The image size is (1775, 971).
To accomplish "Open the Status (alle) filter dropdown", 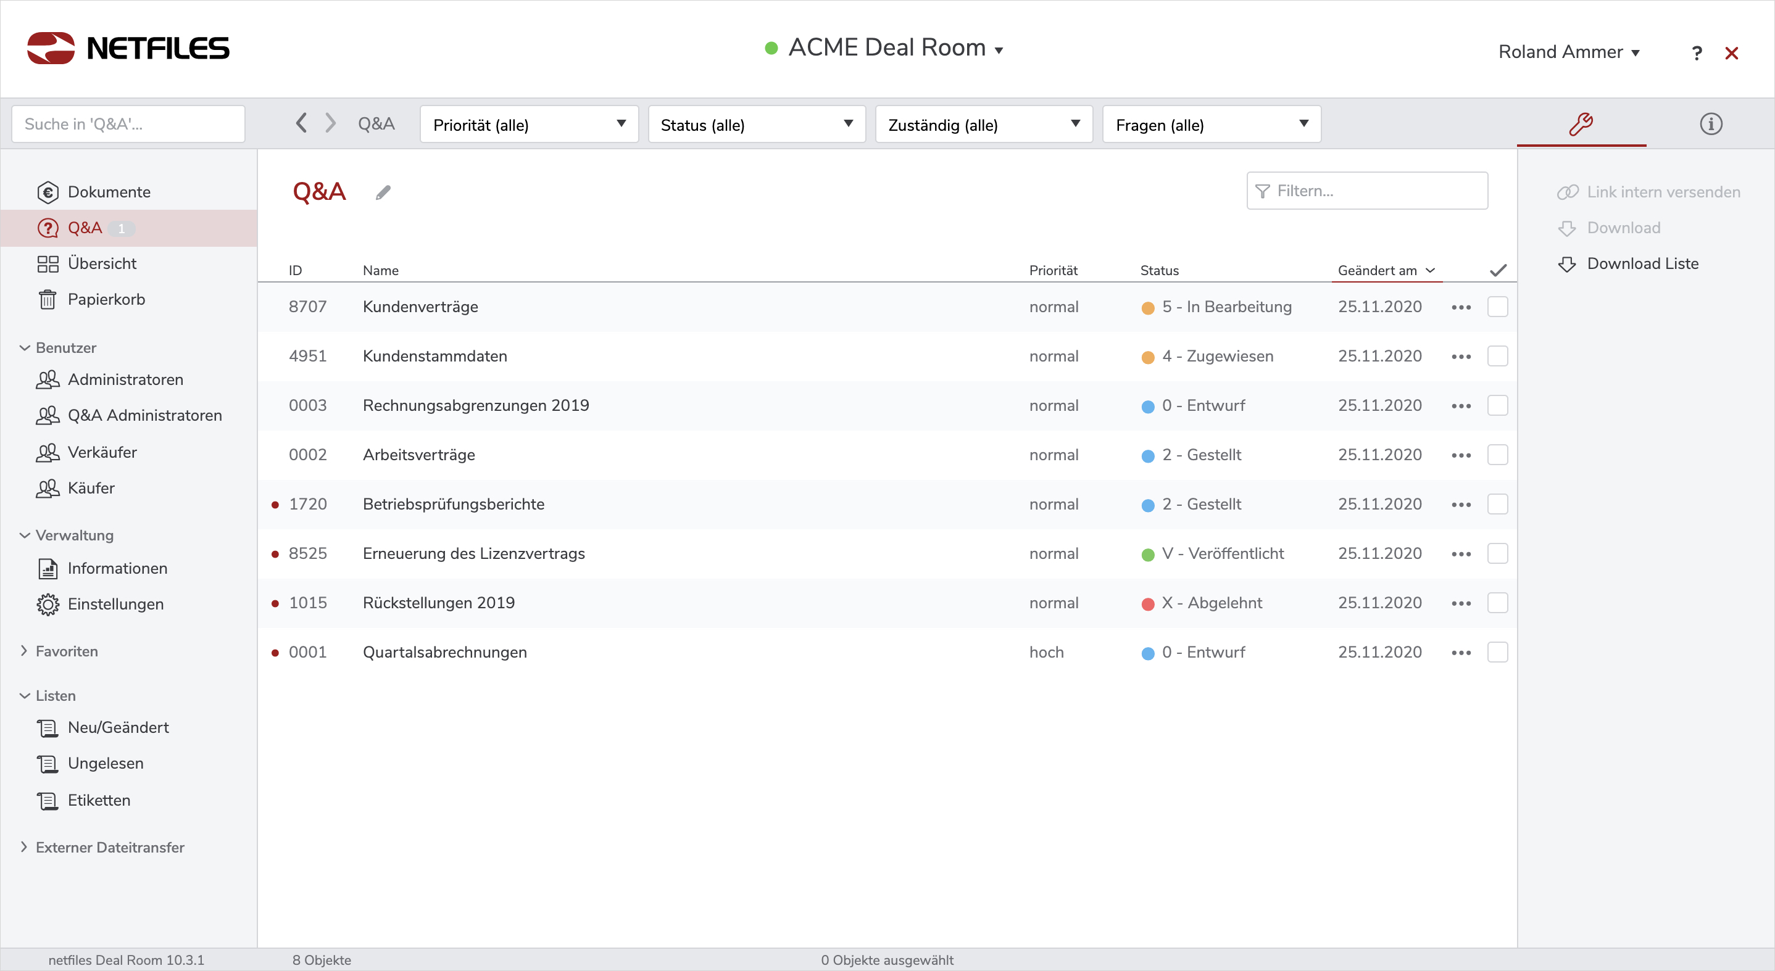I will pos(756,125).
